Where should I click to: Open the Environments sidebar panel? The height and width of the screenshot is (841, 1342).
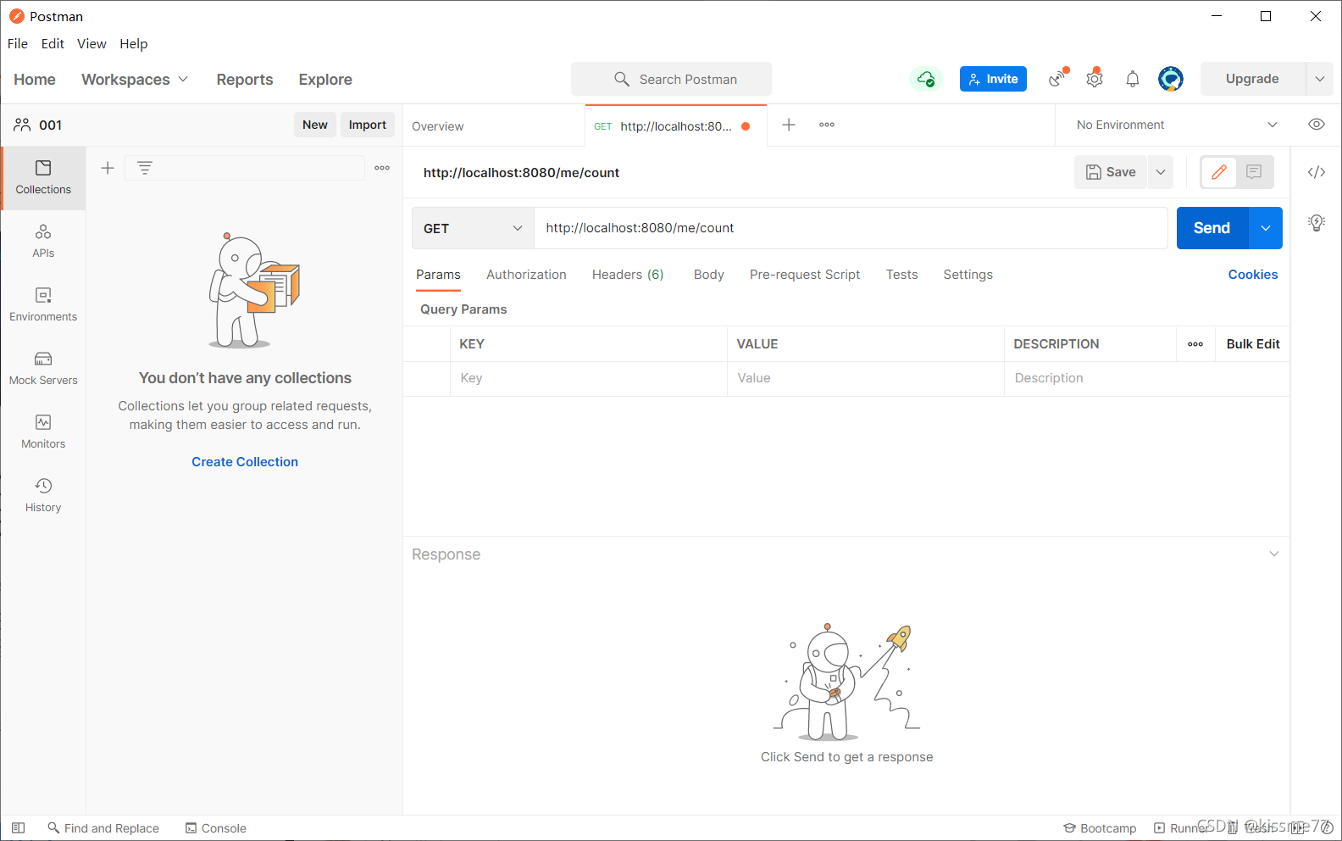click(43, 305)
